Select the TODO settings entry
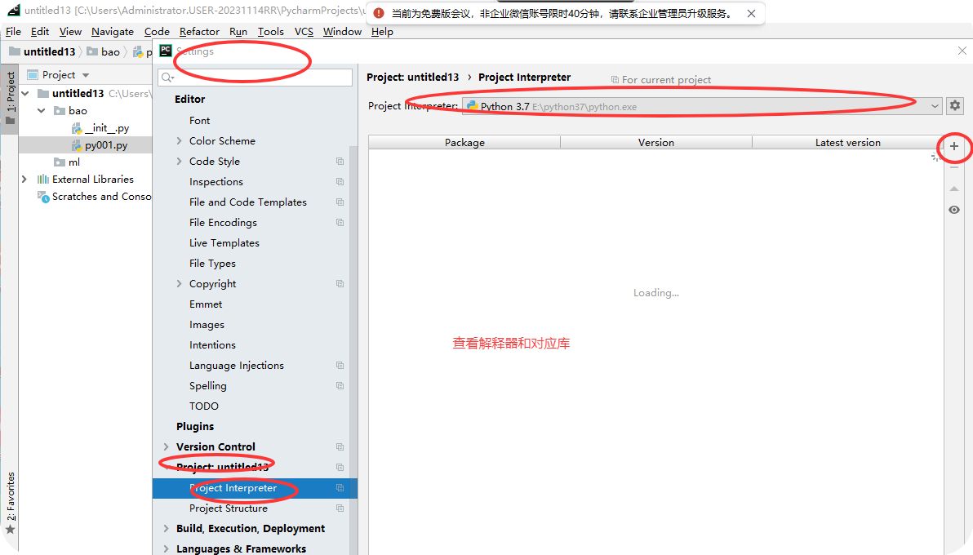973x555 pixels. 203,406
